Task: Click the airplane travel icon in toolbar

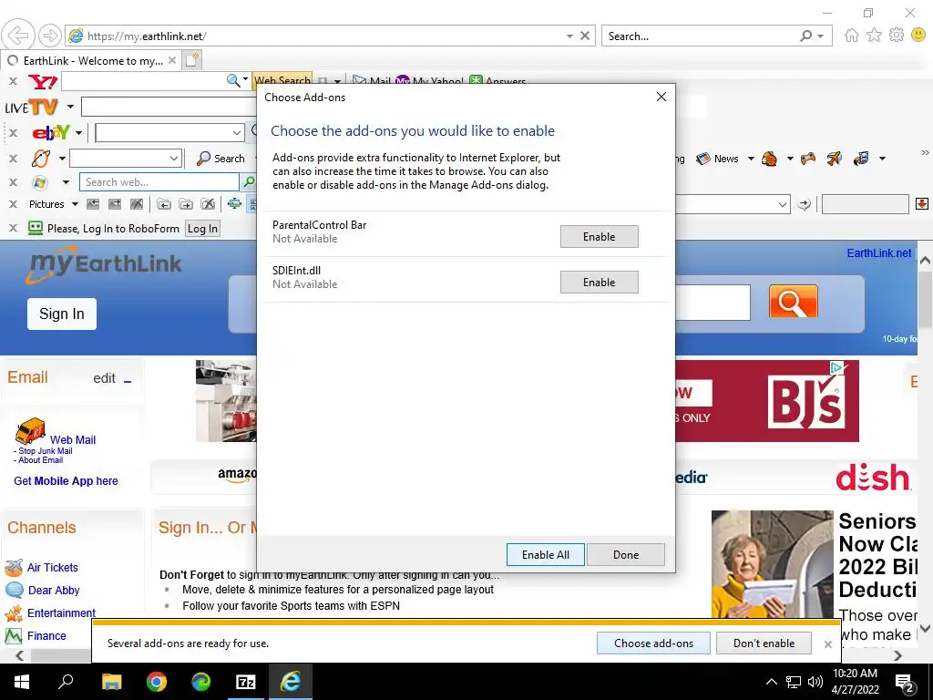Action: pos(835,159)
